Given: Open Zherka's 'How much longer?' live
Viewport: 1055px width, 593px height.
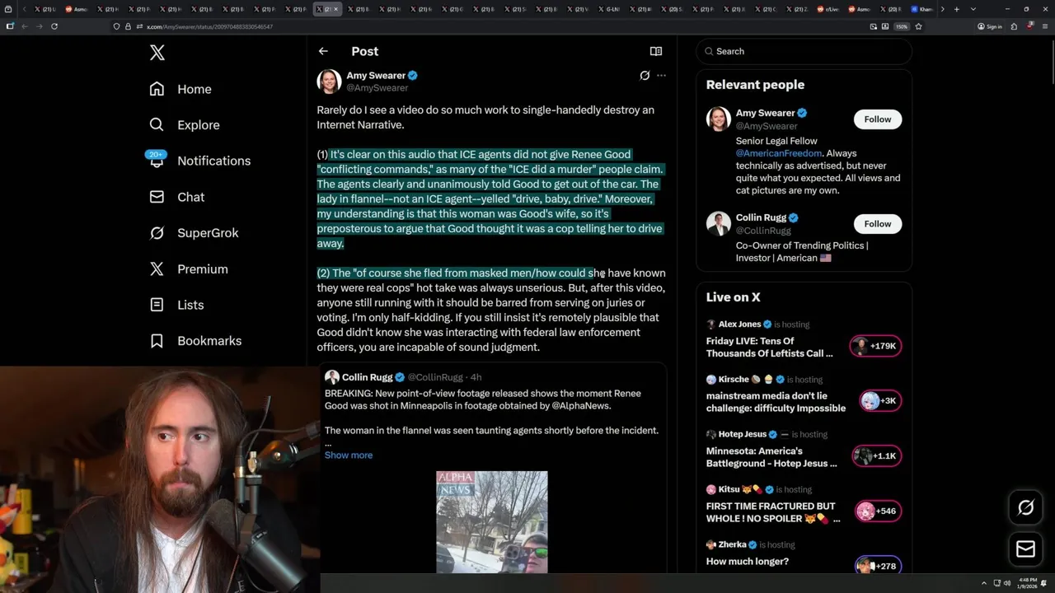Looking at the screenshot, I should (748, 562).
